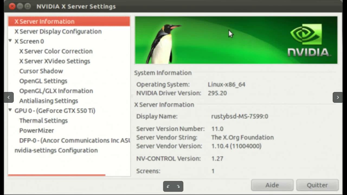347x195 pixels.
Task: Click vendor version 1.10.4 (11004000)
Action: 236,146
